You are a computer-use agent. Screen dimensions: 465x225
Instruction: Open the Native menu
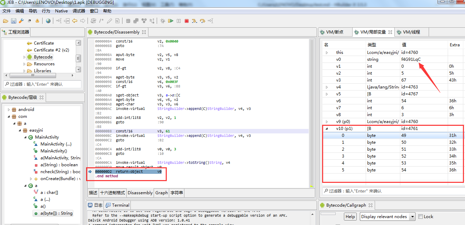[x=61, y=11]
